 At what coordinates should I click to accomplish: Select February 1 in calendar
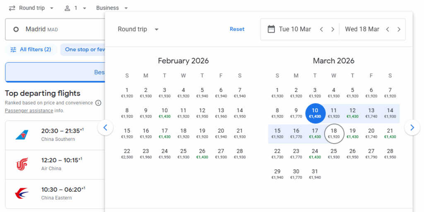coord(127,93)
